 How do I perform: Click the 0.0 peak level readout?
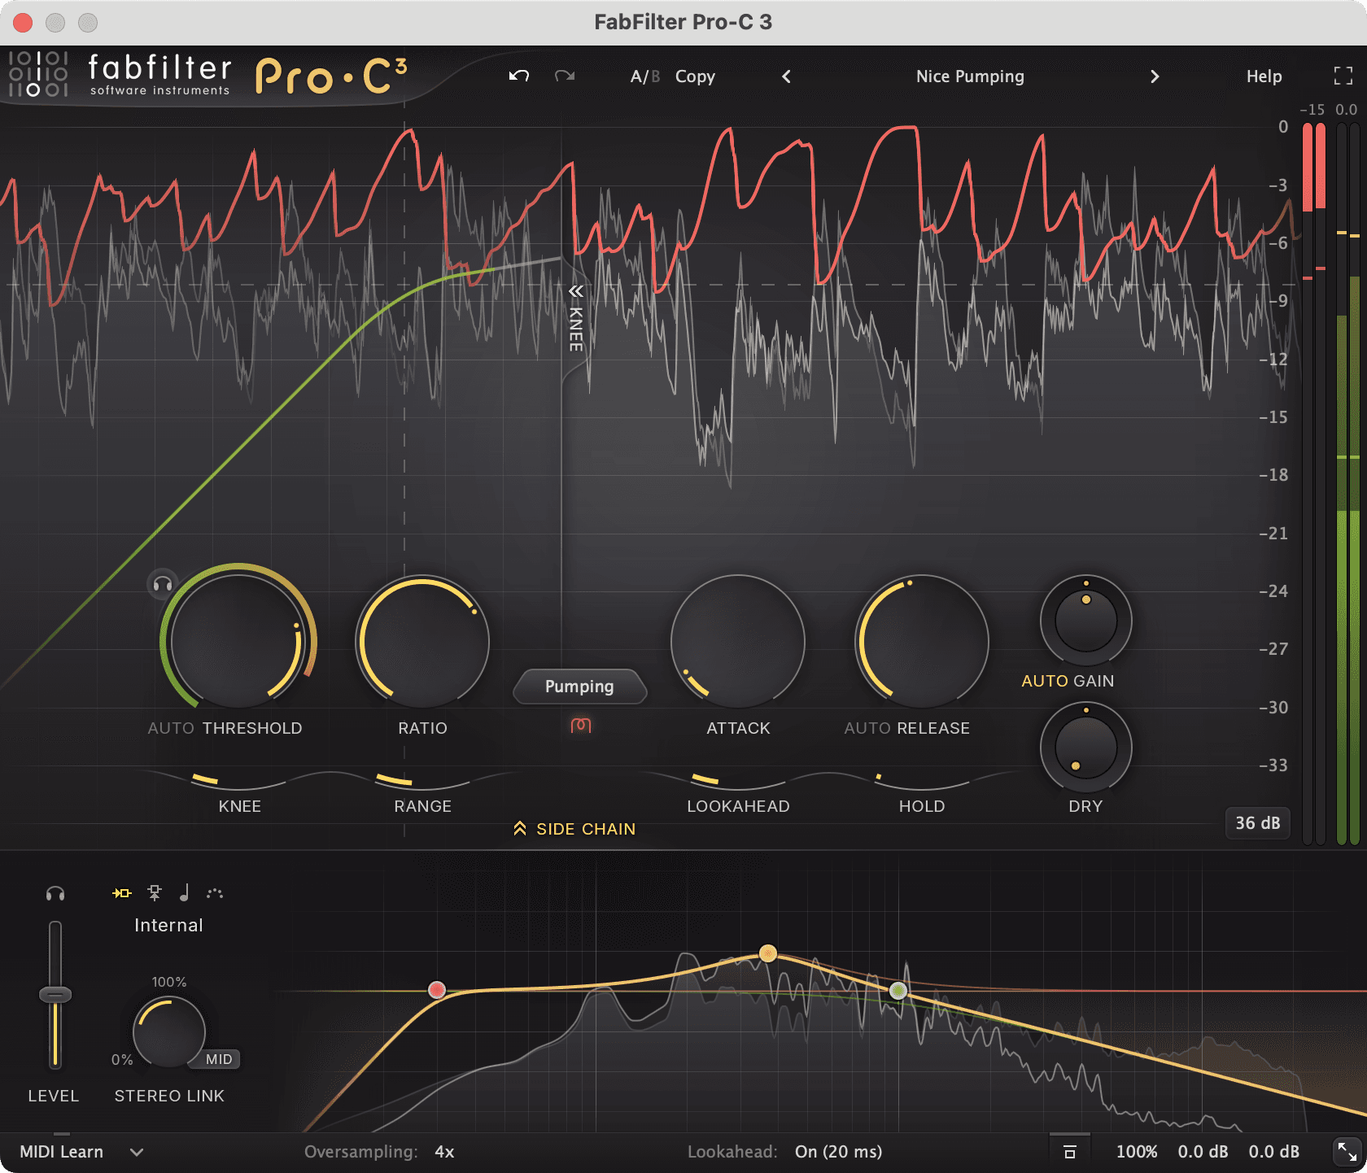pos(1347,110)
